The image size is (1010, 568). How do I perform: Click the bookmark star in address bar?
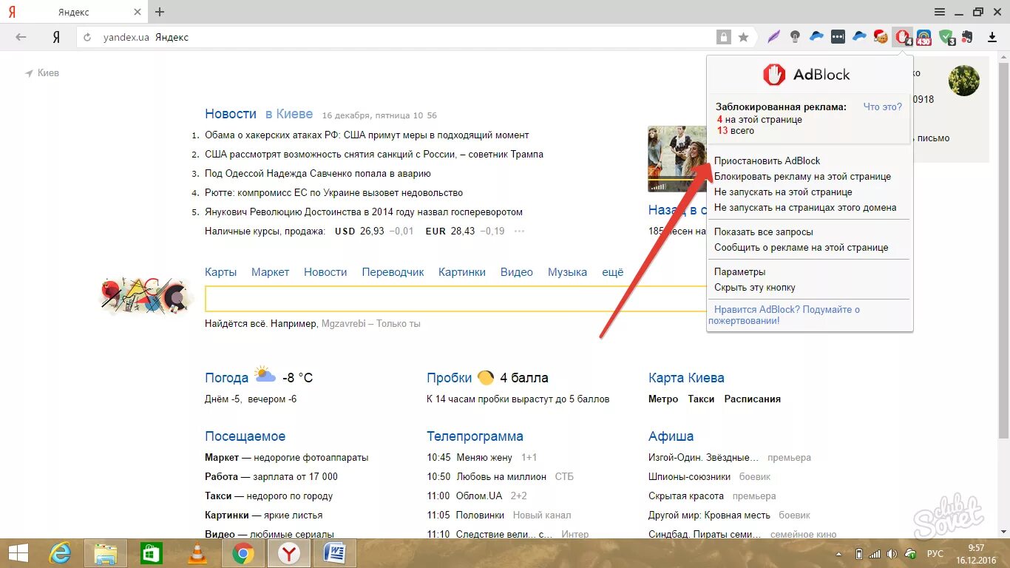tap(744, 37)
